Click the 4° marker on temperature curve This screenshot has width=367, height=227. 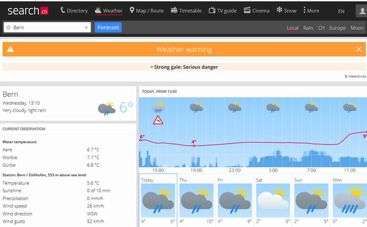tap(194, 146)
